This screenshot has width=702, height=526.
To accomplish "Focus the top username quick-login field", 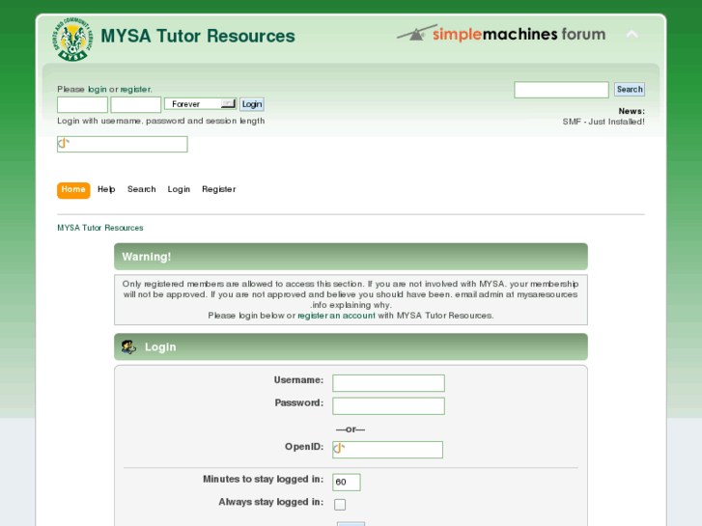I will point(82,105).
